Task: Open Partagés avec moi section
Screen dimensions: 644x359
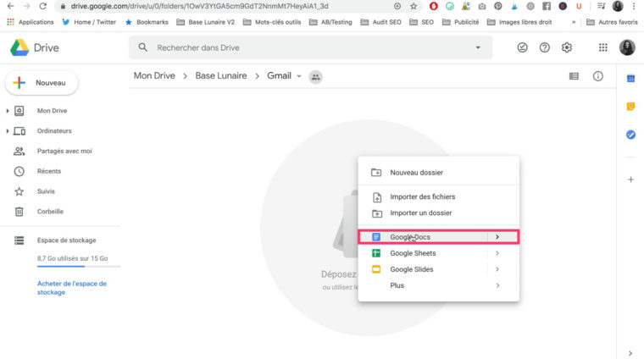Action: (x=64, y=151)
